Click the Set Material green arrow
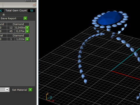The image size is (140, 105). 30,90
